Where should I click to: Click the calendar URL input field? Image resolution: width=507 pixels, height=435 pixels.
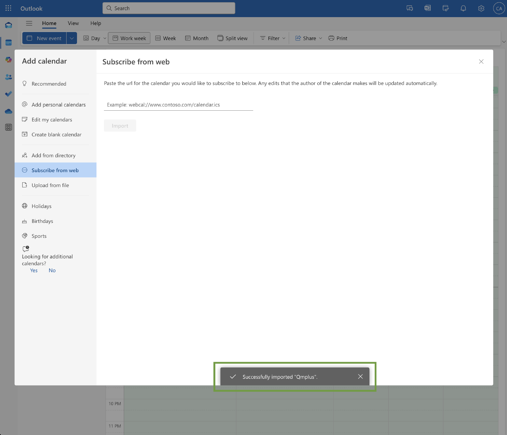pos(178,105)
